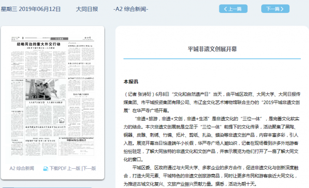This screenshot has height=188, width=309.
Task: Click the bottom-right notice block in thumbnail
Action: click(76, 146)
